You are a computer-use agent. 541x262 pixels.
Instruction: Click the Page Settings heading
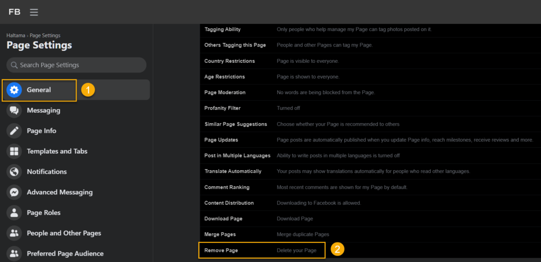tap(39, 45)
